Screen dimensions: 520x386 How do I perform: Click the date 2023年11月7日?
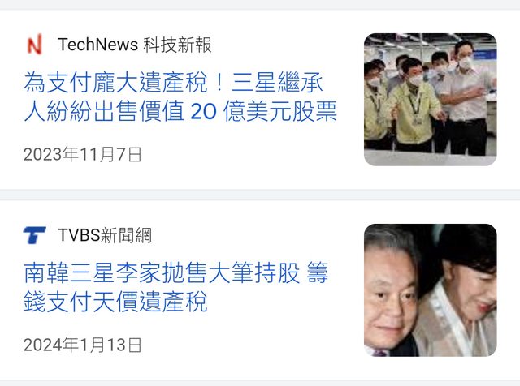point(83,154)
